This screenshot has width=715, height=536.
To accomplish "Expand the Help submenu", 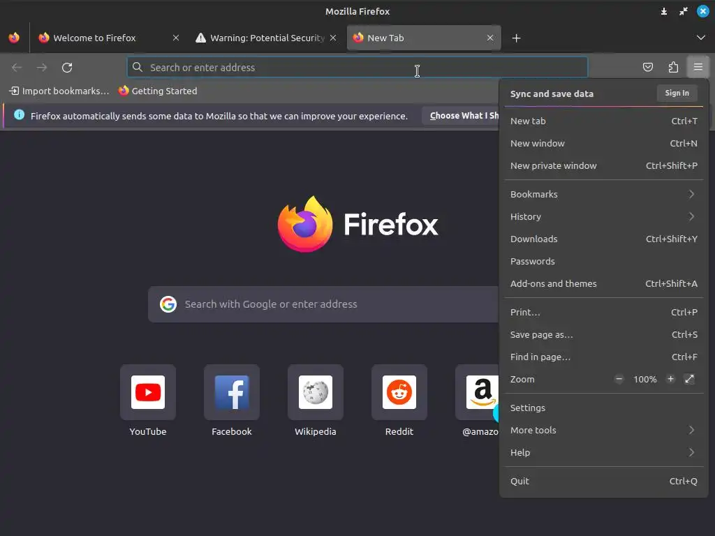I will [604, 452].
